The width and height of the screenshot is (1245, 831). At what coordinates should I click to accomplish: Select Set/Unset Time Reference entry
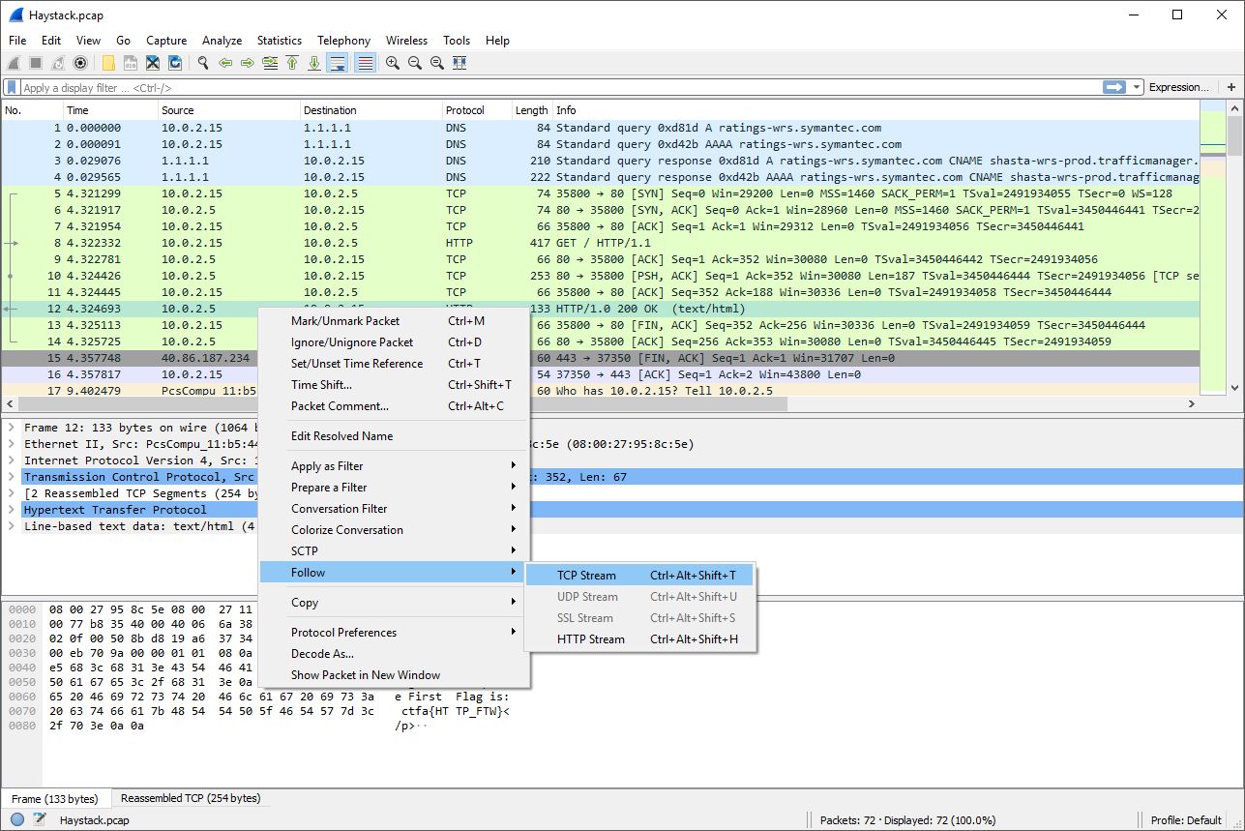tap(393, 364)
